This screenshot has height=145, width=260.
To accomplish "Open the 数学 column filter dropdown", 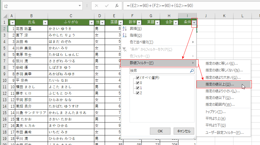I will (139, 23).
